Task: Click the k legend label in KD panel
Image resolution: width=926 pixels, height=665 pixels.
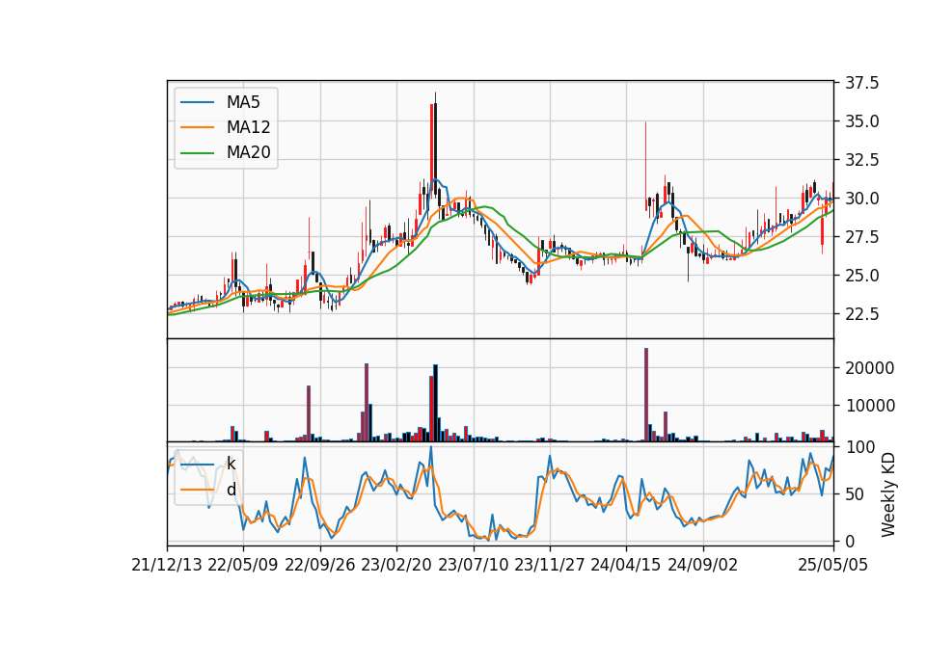Action: 231,464
